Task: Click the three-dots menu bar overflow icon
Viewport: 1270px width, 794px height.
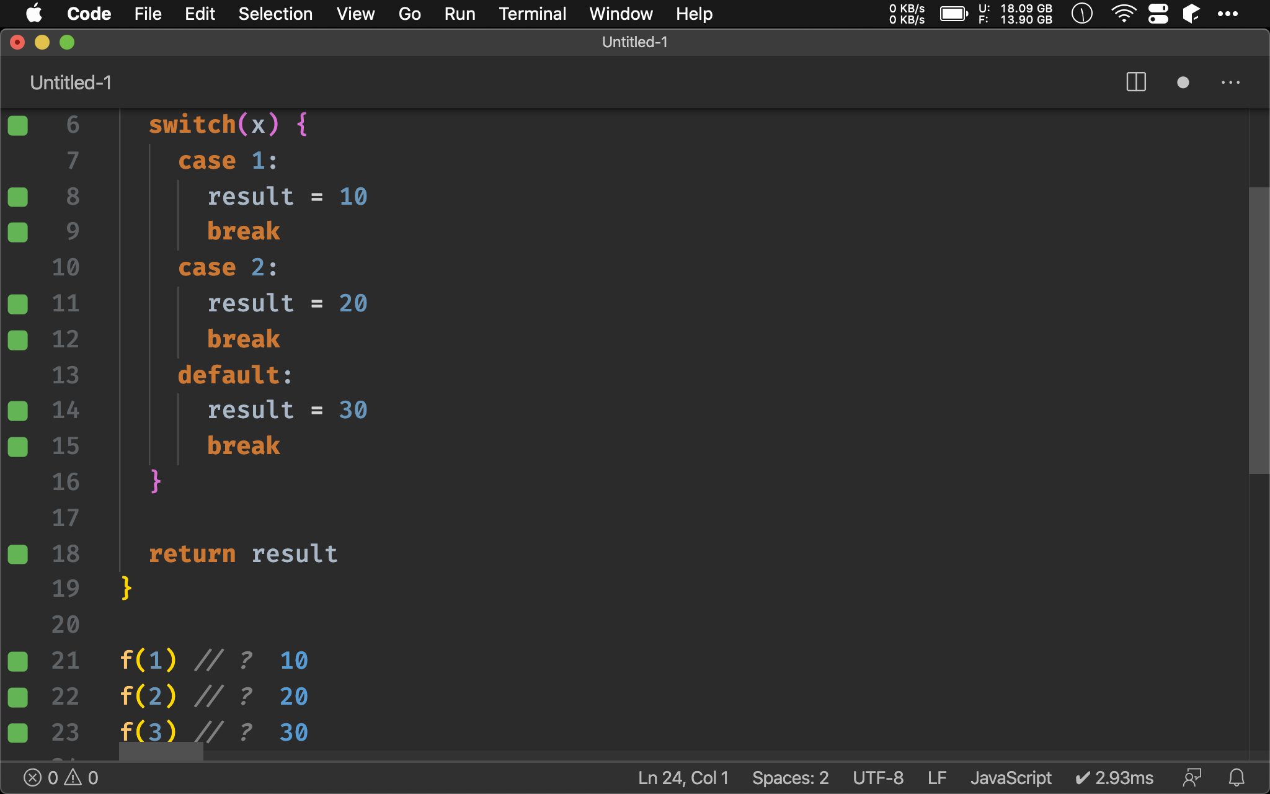Action: [1227, 14]
